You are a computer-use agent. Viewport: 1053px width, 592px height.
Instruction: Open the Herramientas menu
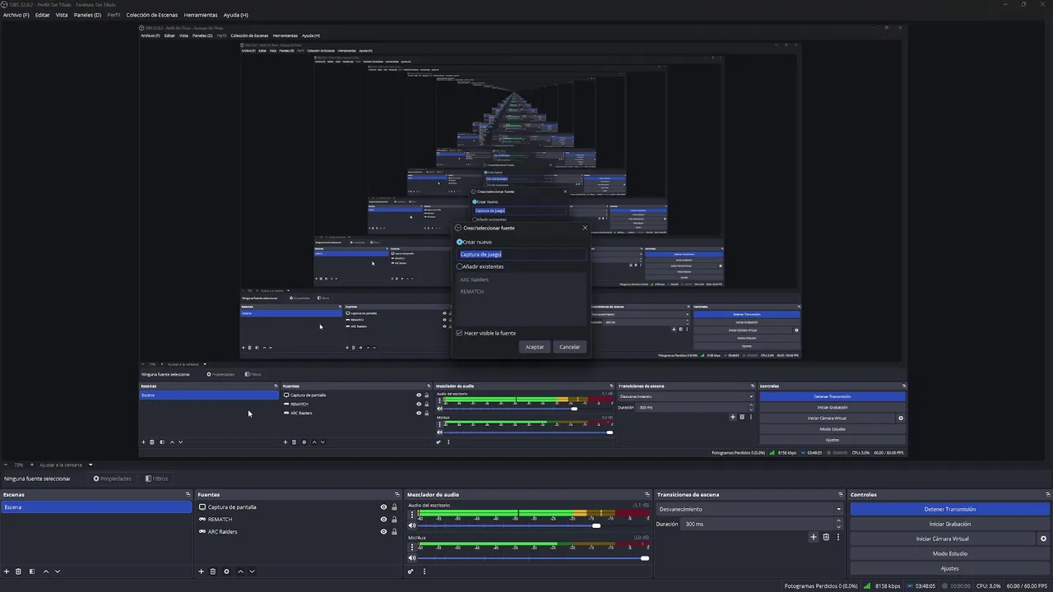point(201,15)
